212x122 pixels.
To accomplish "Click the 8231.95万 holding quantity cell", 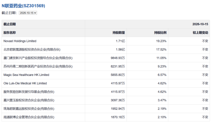I will tap(118, 67).
